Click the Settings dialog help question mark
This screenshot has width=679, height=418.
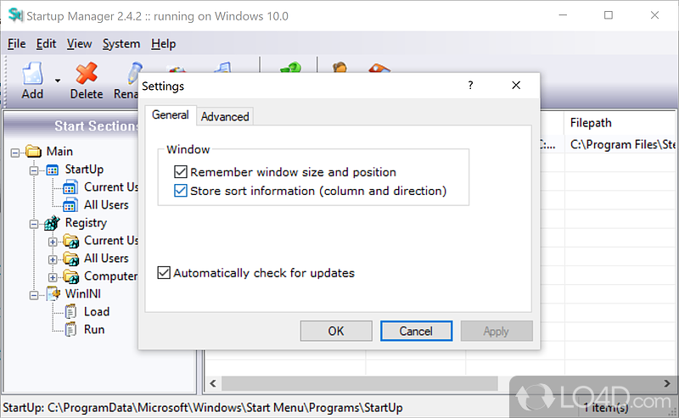tap(470, 86)
